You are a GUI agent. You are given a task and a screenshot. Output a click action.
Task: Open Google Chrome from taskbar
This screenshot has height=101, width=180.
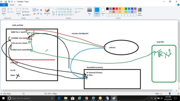tap(86, 98)
